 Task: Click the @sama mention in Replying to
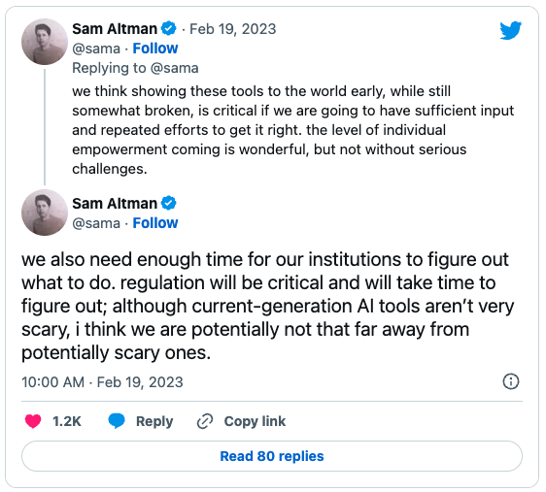(175, 68)
